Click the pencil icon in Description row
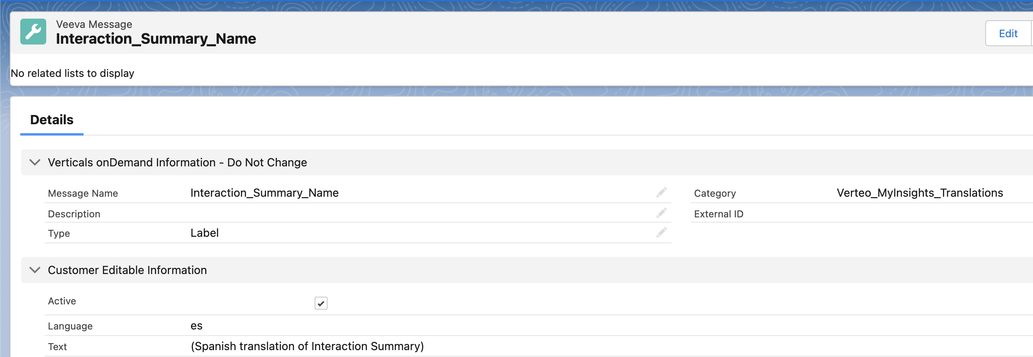Viewport: 1033px width, 357px height. point(661,213)
